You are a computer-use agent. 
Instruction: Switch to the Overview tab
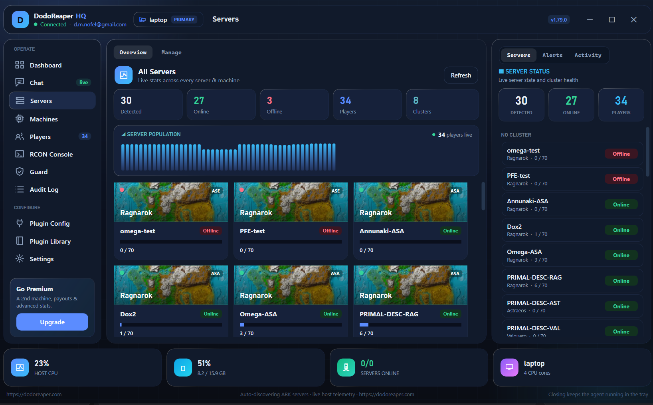tap(133, 52)
